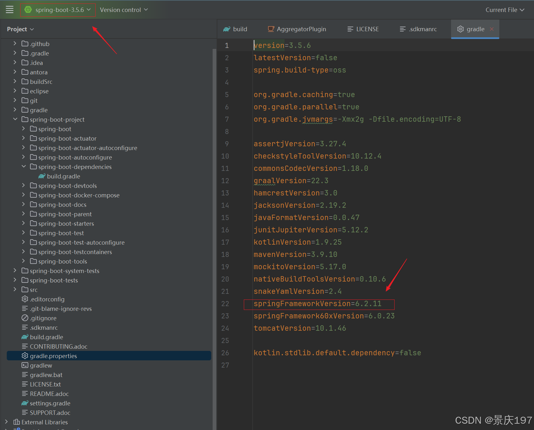Open the Project view dropdown

(20, 29)
